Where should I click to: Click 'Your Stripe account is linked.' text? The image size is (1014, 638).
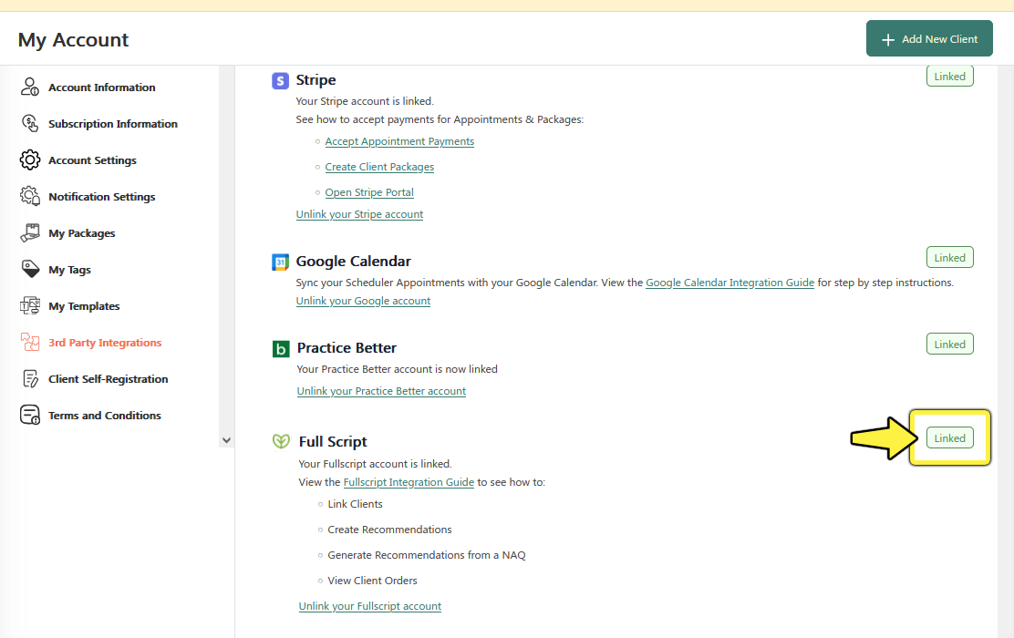pyautogui.click(x=365, y=101)
